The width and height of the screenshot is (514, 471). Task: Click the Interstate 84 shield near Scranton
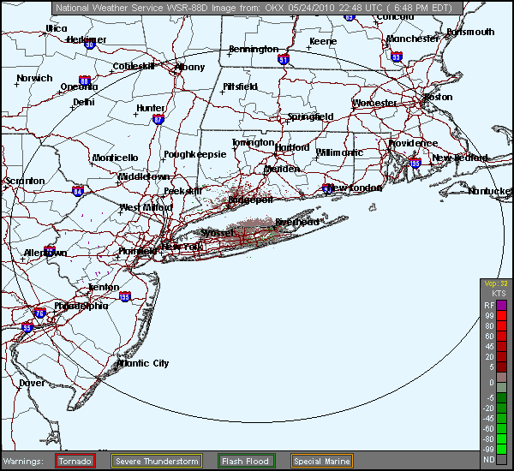(78, 191)
